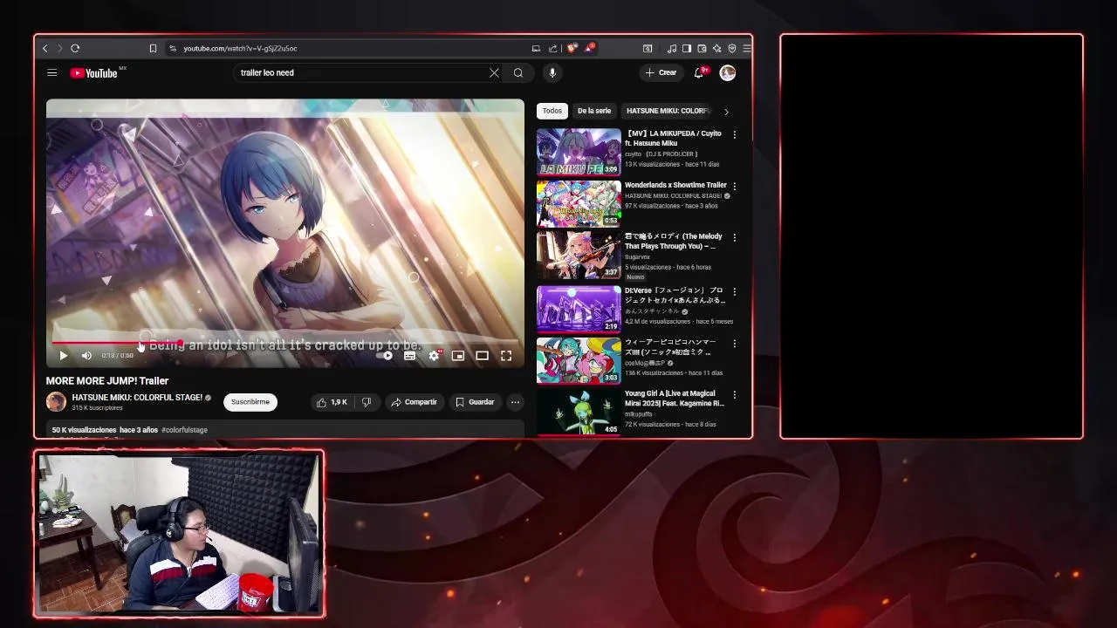Screen dimensions: 1117x628
Task: Open options for The Melody That Plays video
Action: click(x=734, y=238)
